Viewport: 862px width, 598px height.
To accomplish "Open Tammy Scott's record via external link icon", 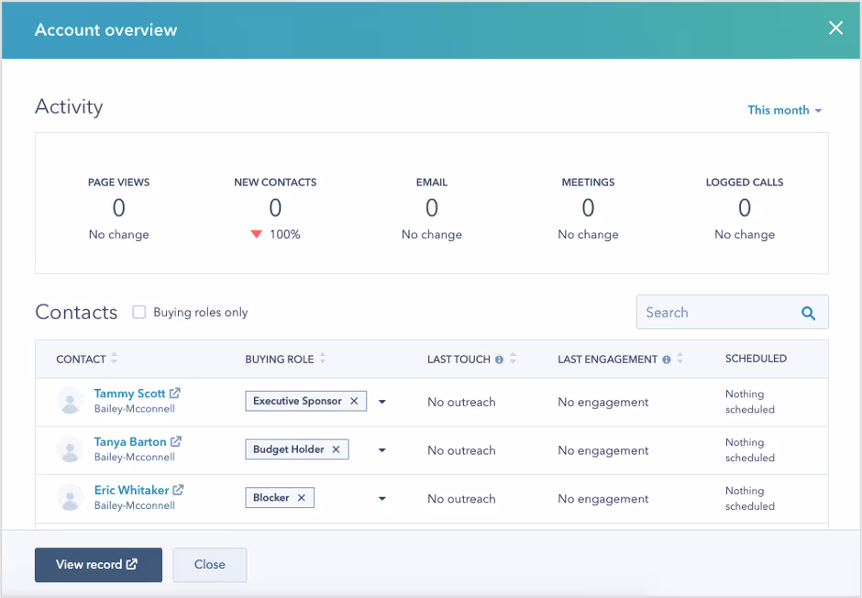I will (173, 393).
